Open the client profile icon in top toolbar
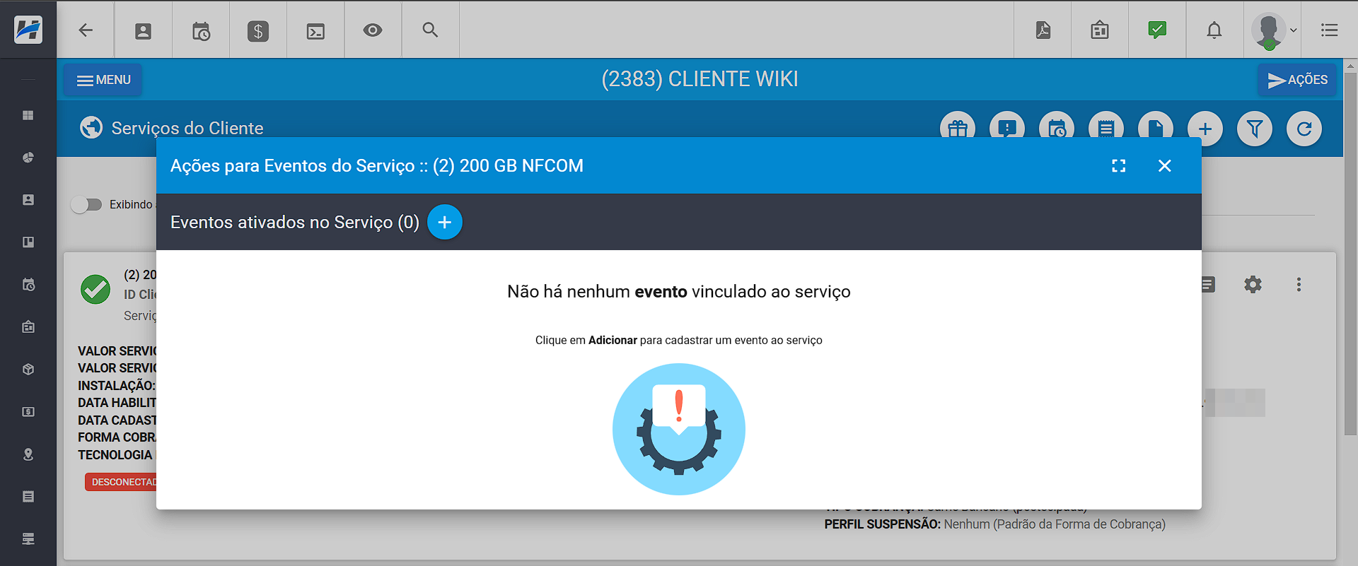Screen dimensions: 1358x566 143,30
